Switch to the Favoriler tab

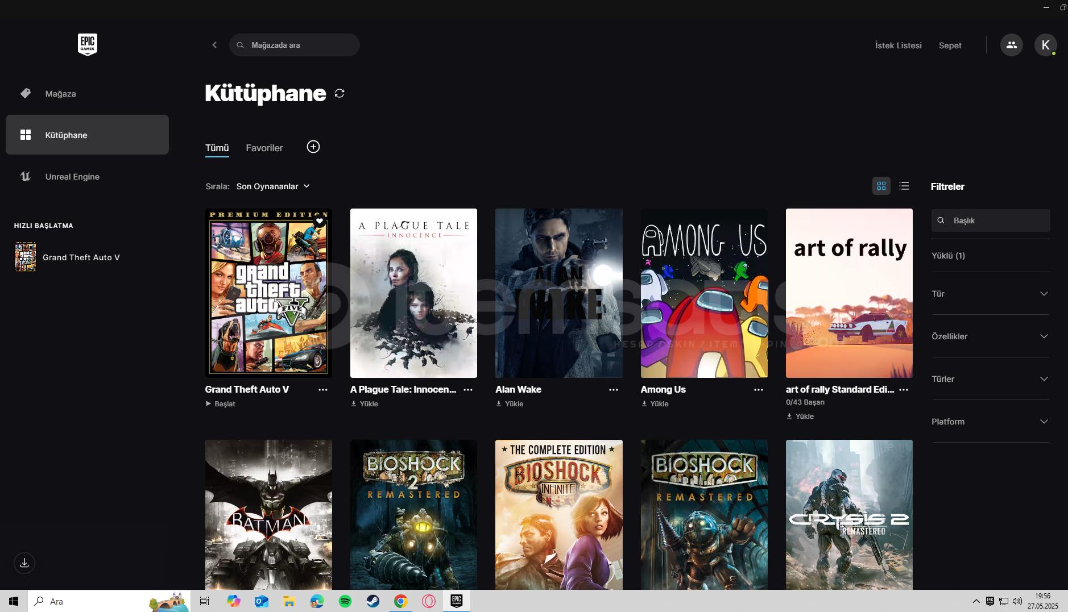tap(264, 148)
